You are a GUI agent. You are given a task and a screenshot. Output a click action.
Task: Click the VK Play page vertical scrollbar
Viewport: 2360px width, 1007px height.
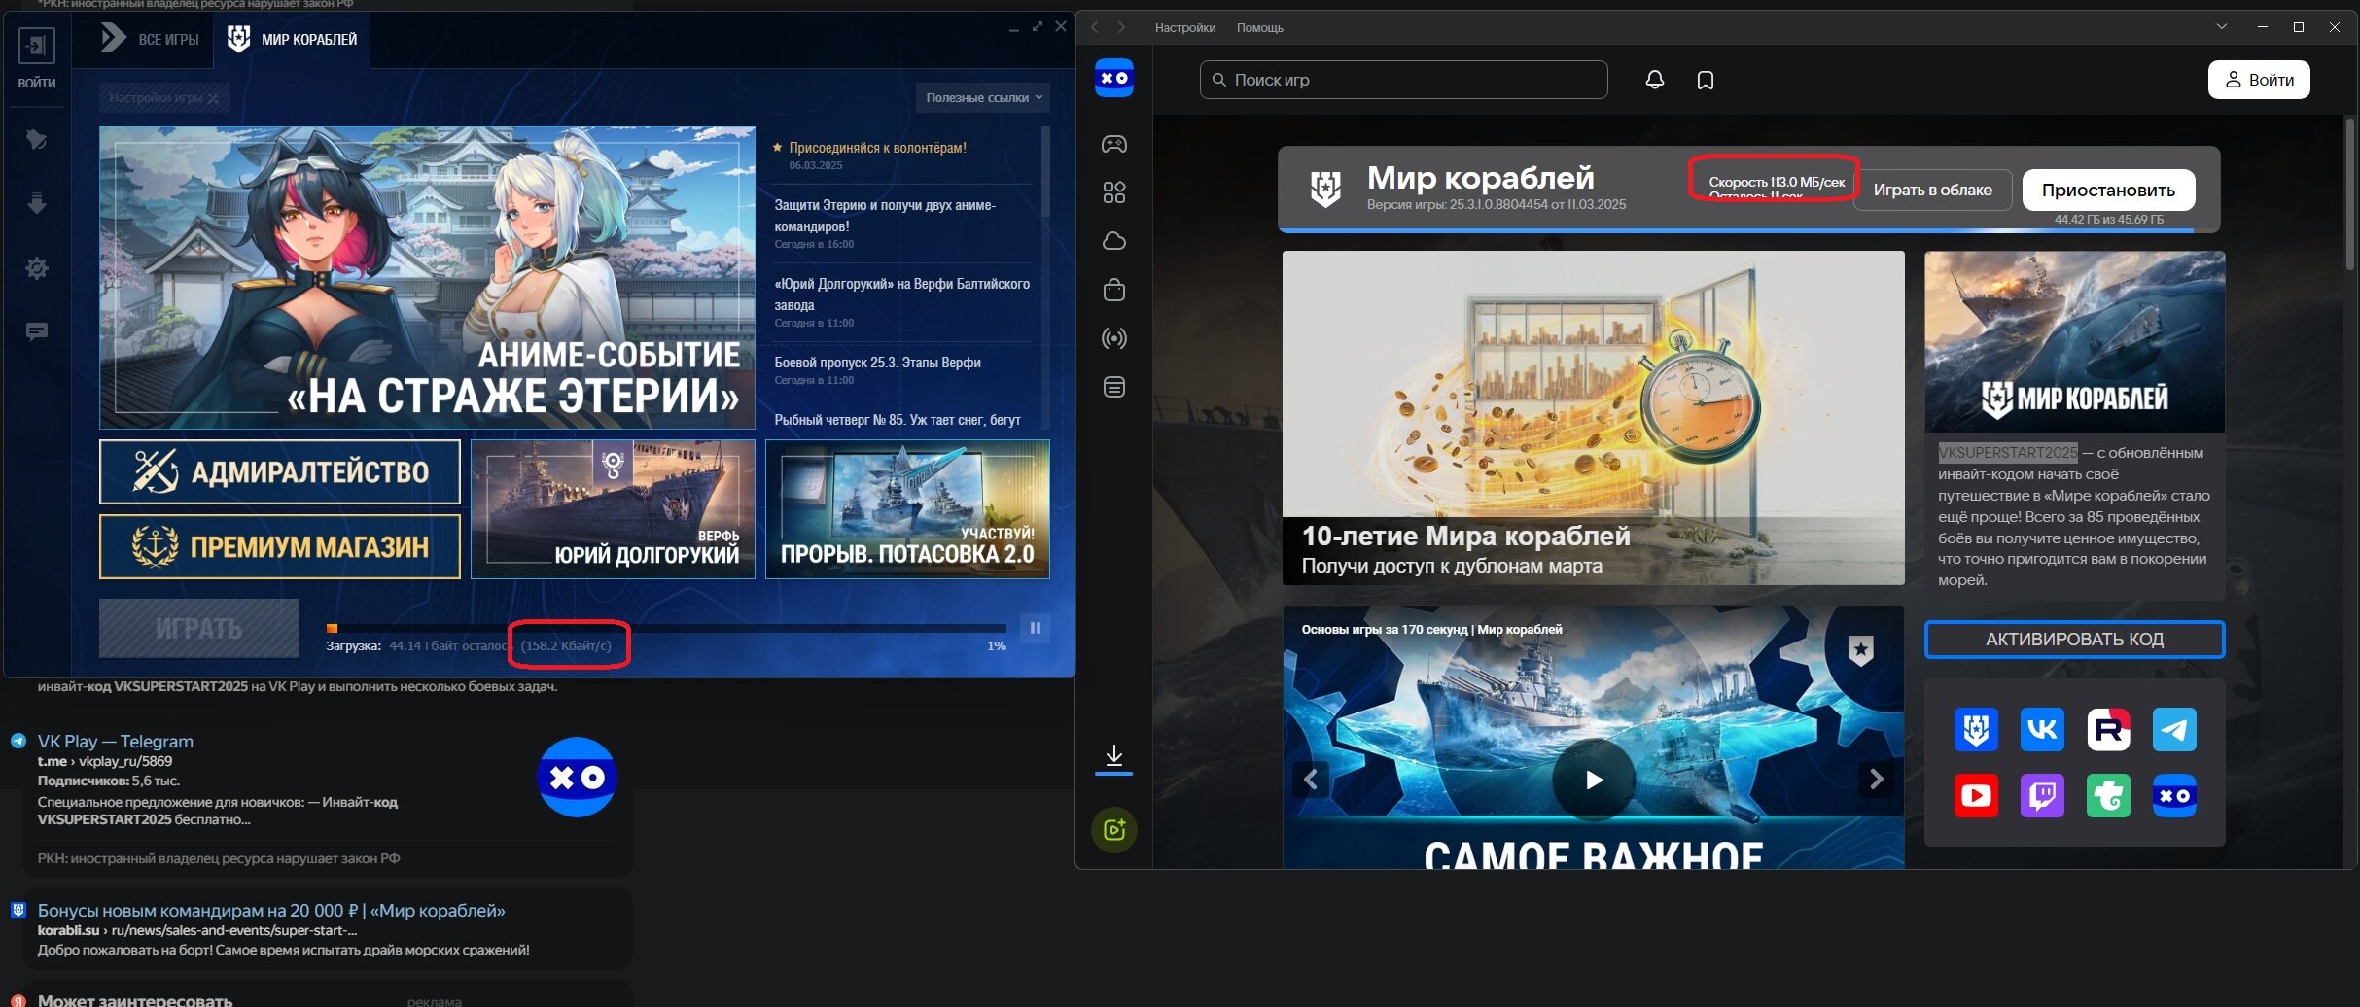[2351, 194]
